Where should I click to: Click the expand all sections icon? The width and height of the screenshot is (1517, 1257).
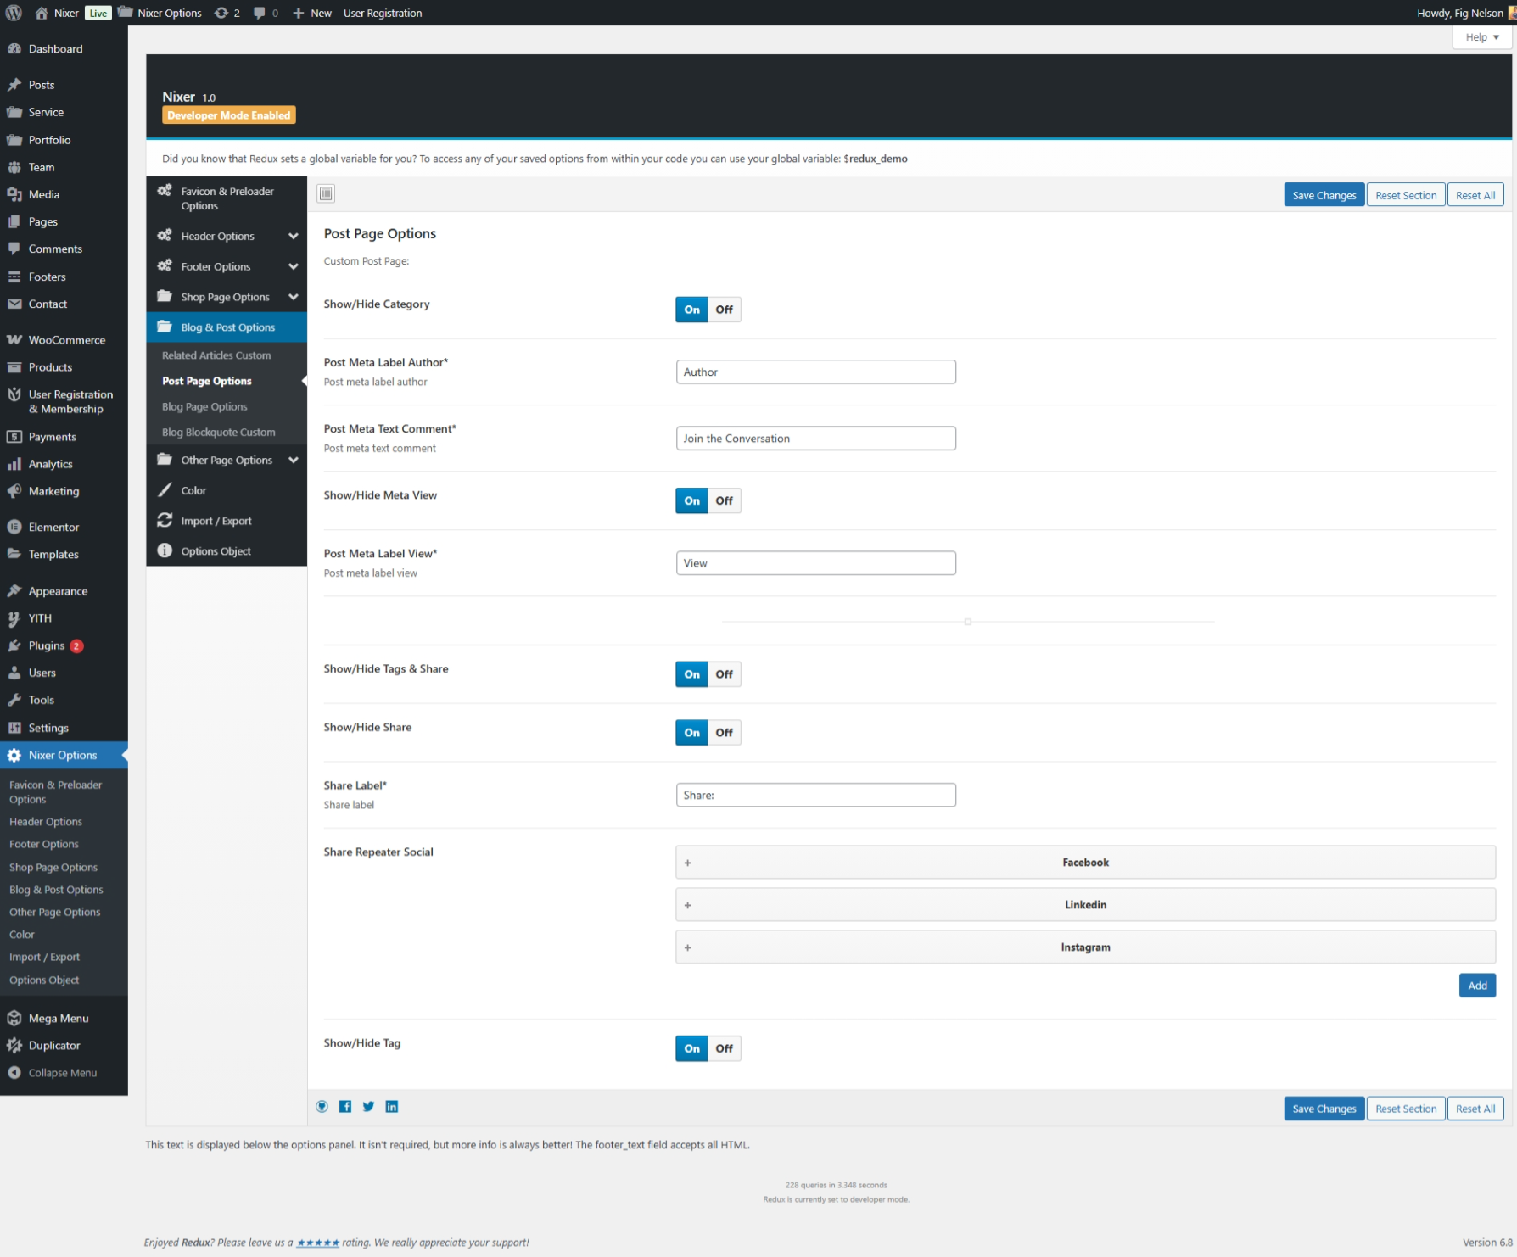(x=326, y=194)
